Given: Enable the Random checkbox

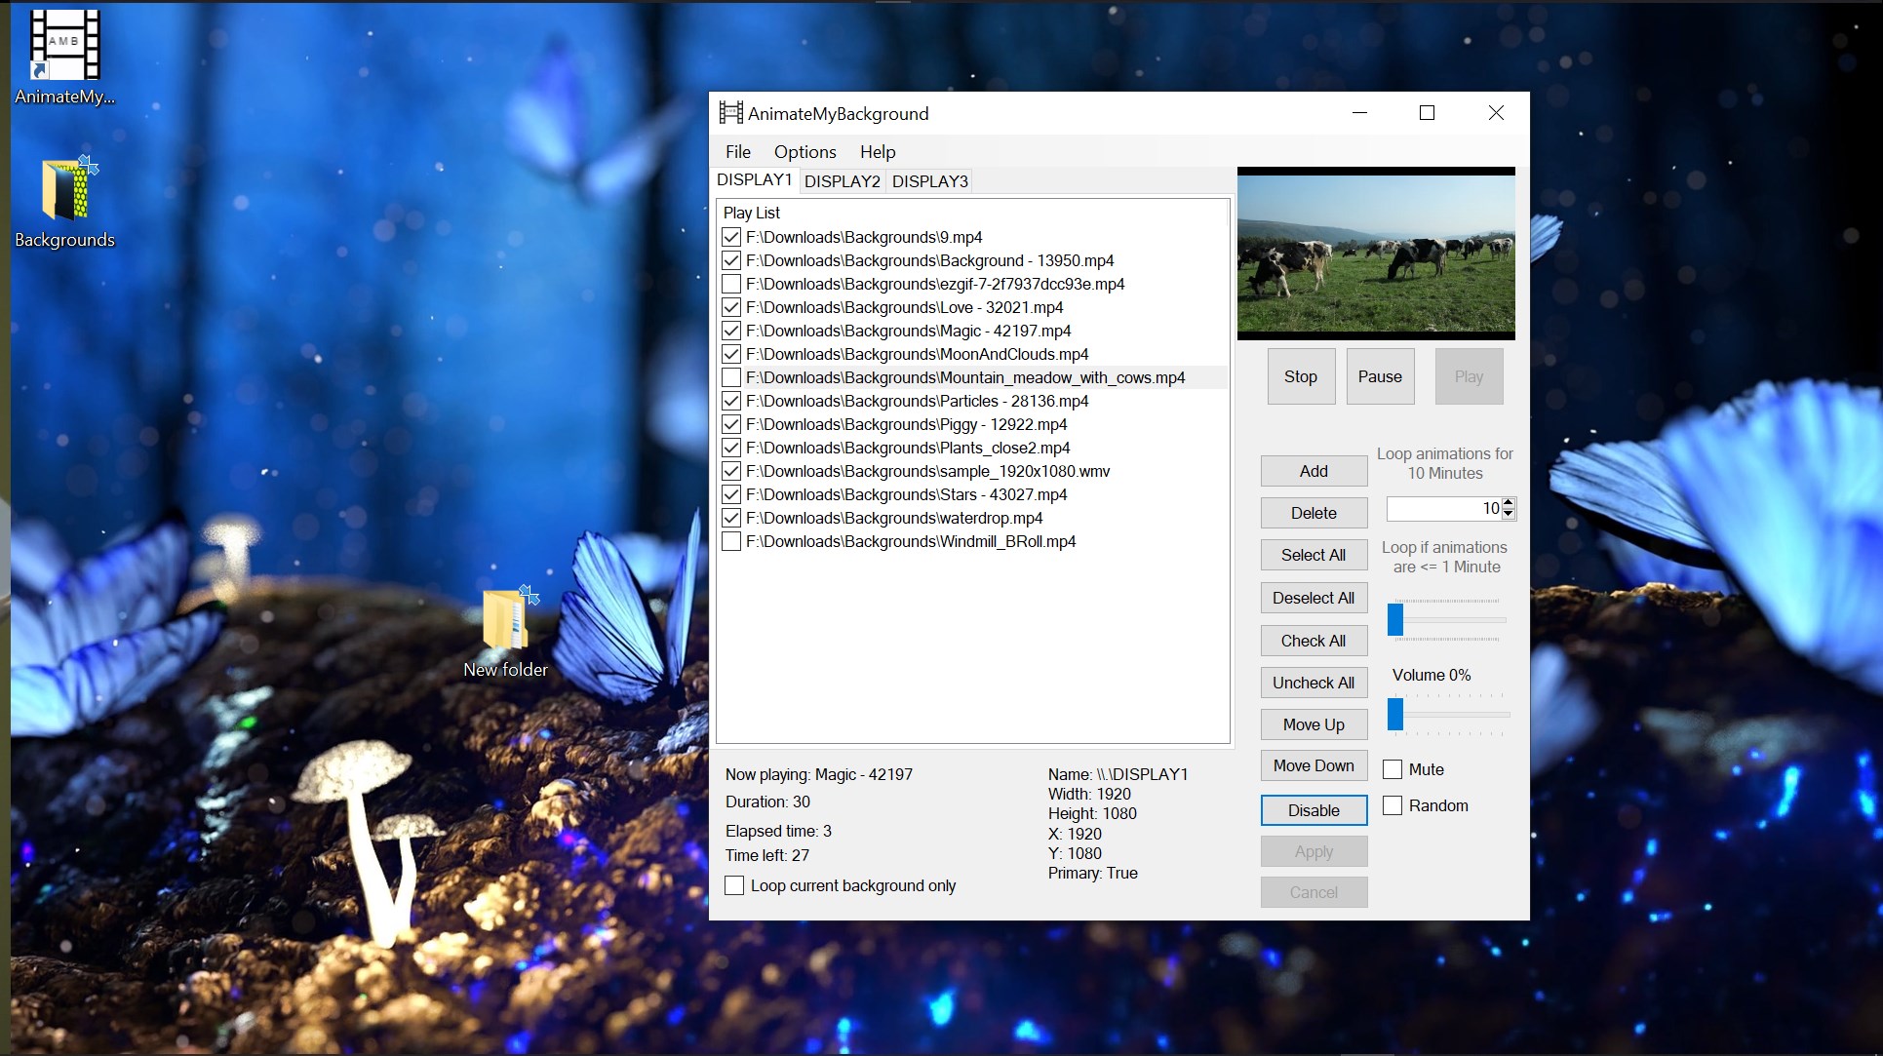Looking at the screenshot, I should click(1393, 805).
